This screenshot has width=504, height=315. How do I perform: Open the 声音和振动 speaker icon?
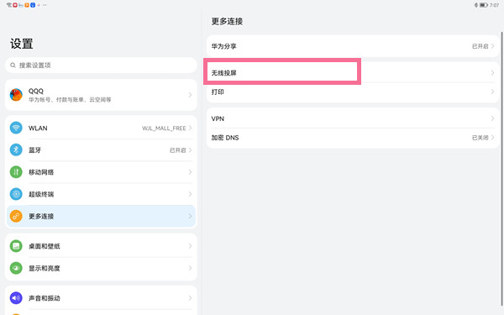[16, 298]
